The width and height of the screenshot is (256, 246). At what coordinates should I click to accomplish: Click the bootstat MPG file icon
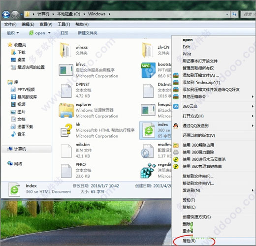tap(149, 70)
